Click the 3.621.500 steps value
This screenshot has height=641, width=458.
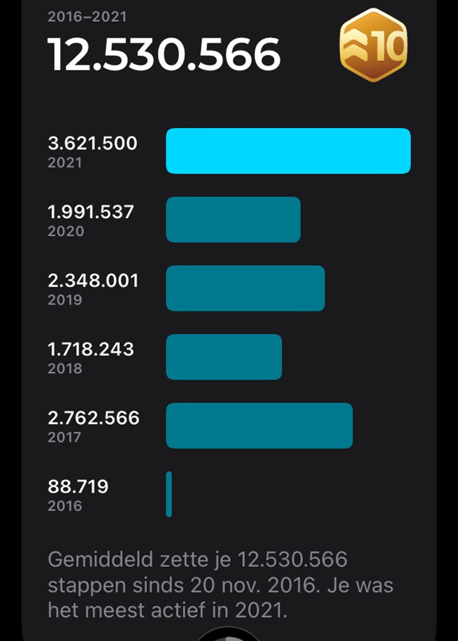pyautogui.click(x=93, y=143)
